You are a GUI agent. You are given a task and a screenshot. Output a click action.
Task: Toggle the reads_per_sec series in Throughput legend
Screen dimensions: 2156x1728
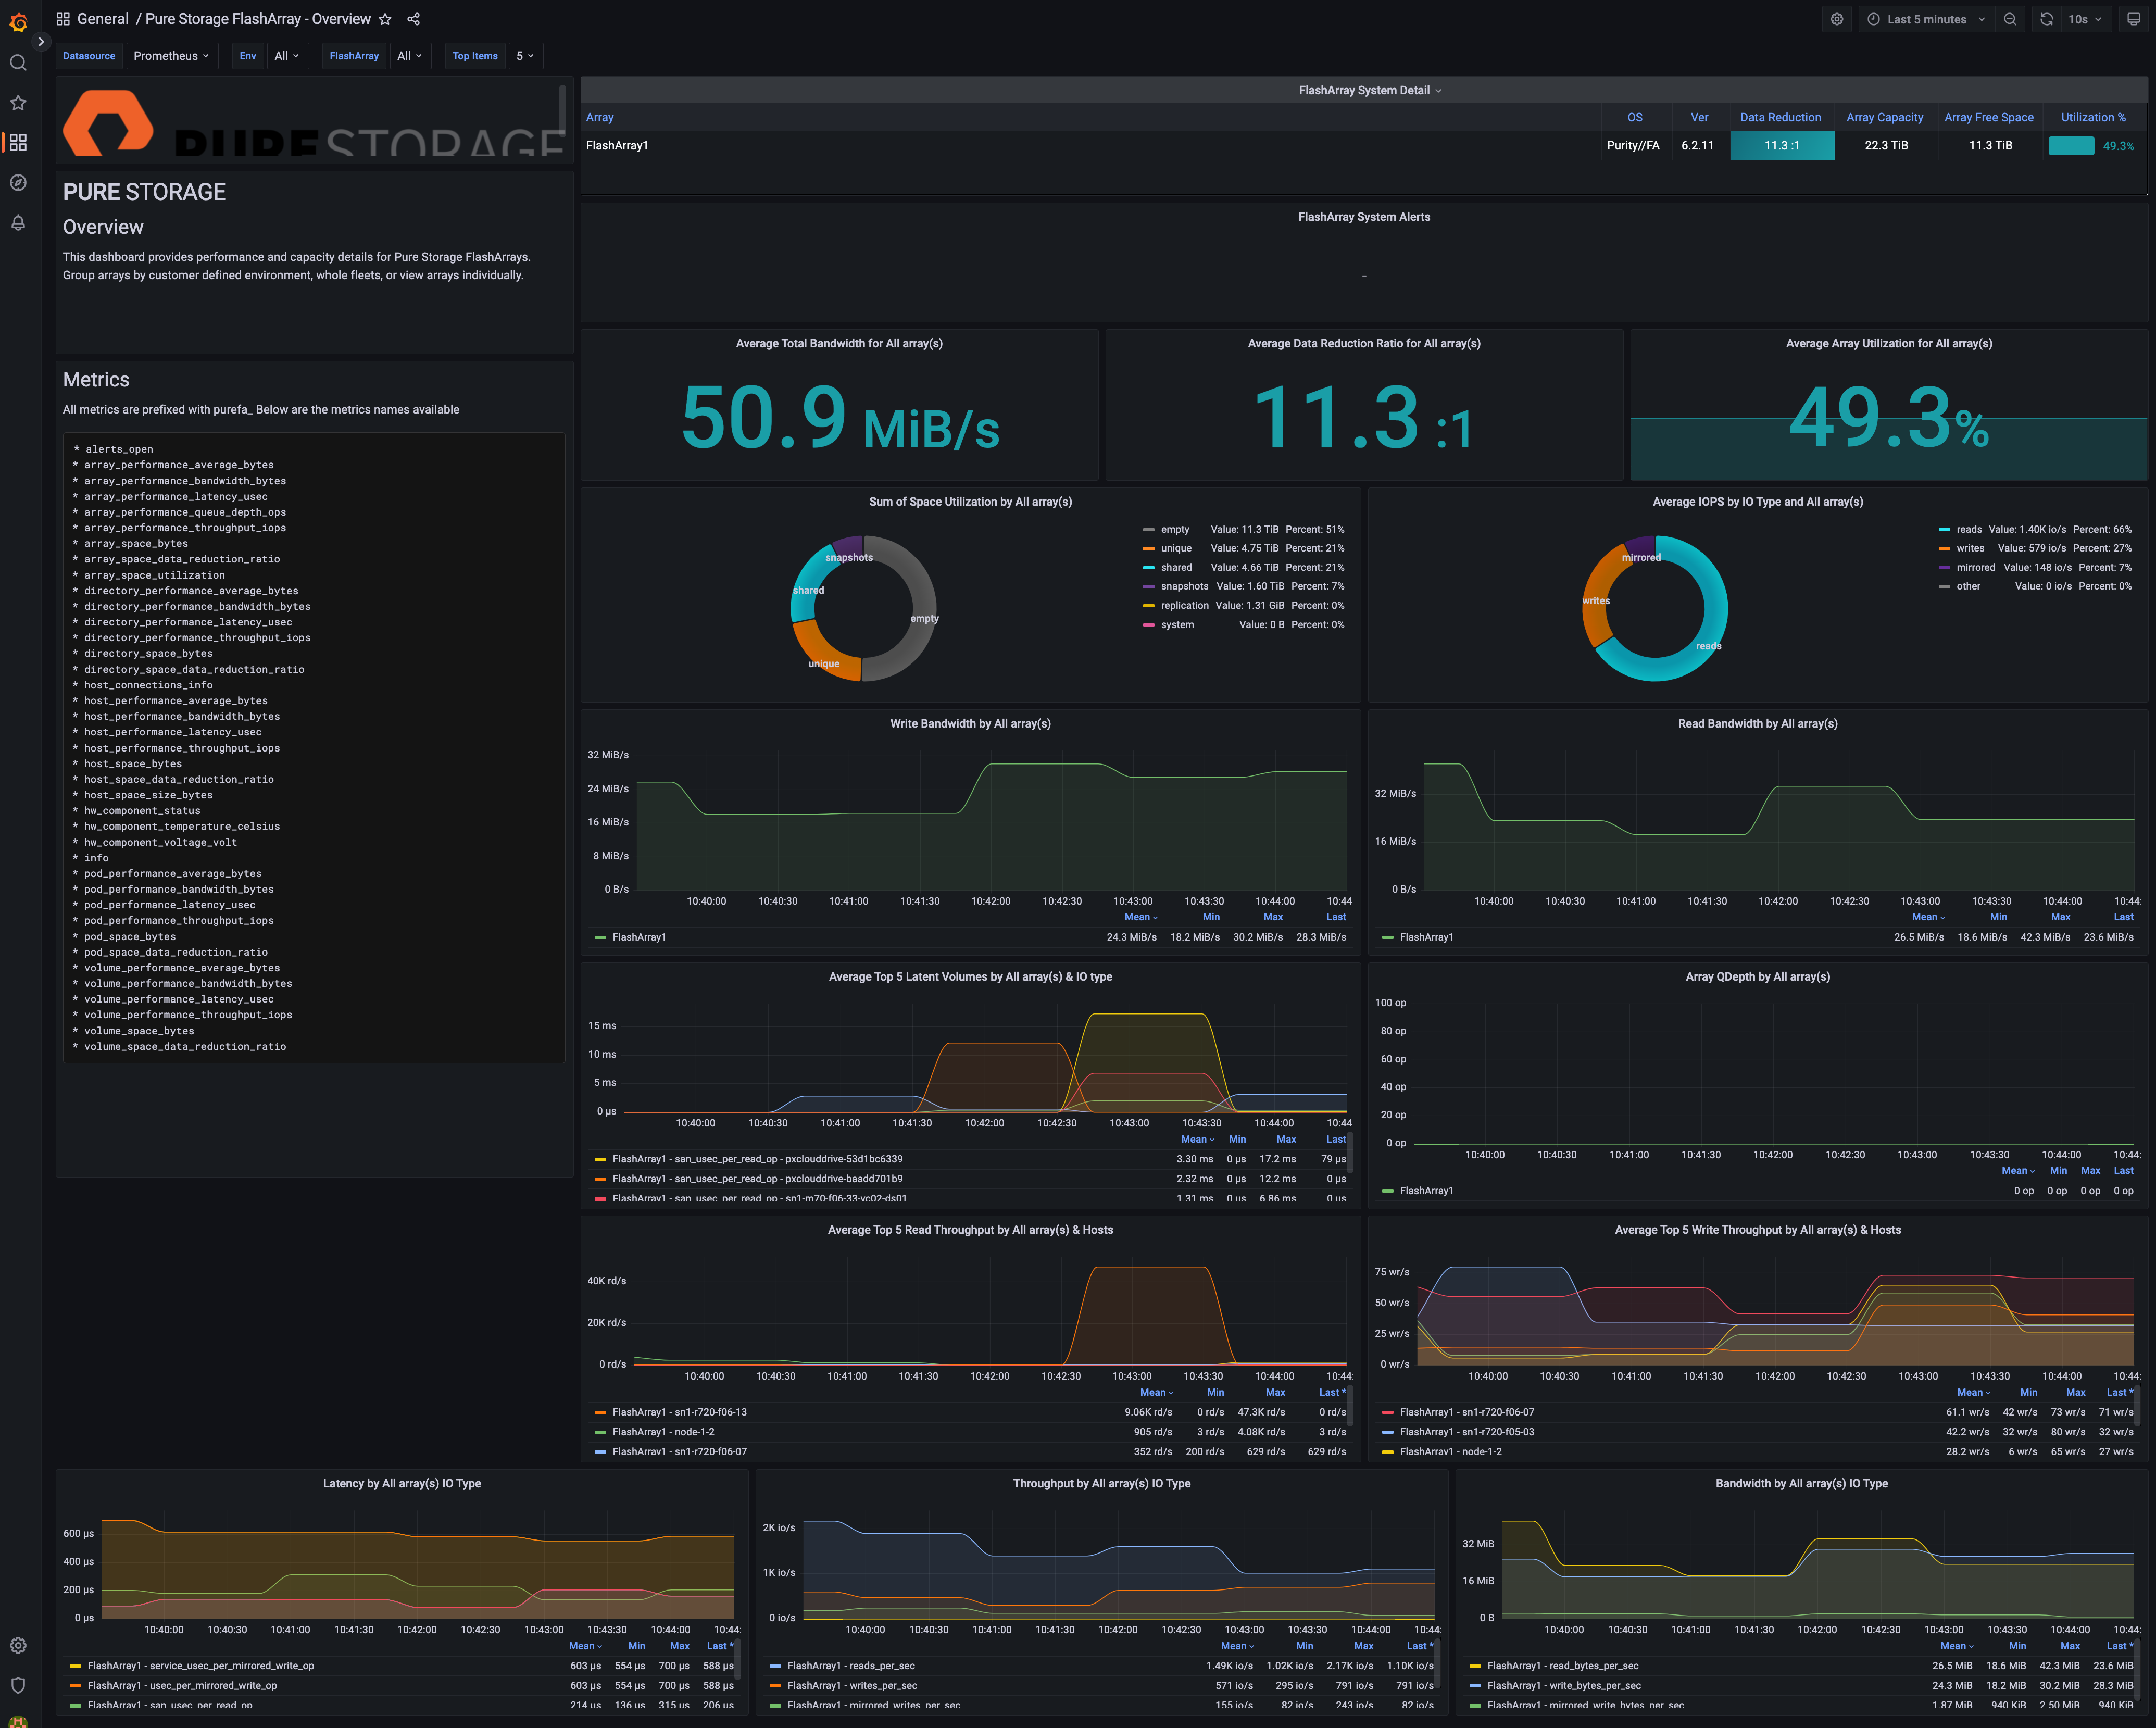click(851, 1666)
